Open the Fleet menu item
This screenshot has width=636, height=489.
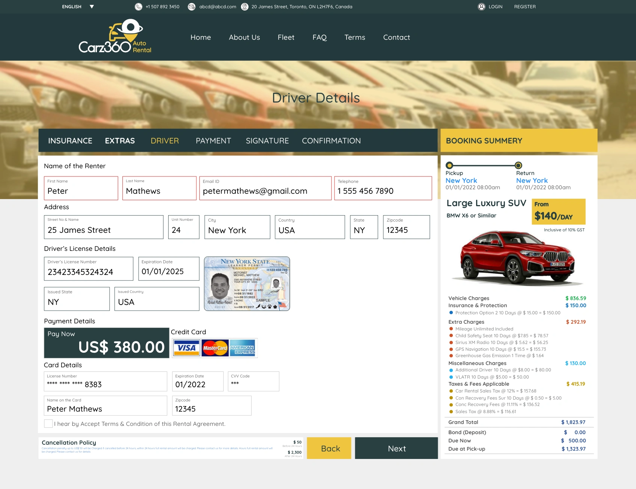click(286, 38)
